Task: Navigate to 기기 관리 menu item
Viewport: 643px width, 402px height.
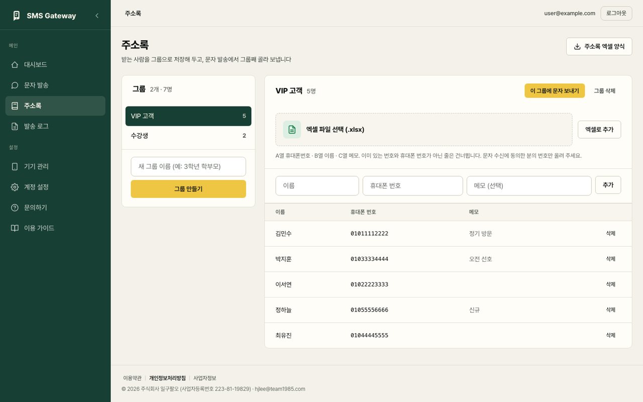Action: (x=55, y=166)
